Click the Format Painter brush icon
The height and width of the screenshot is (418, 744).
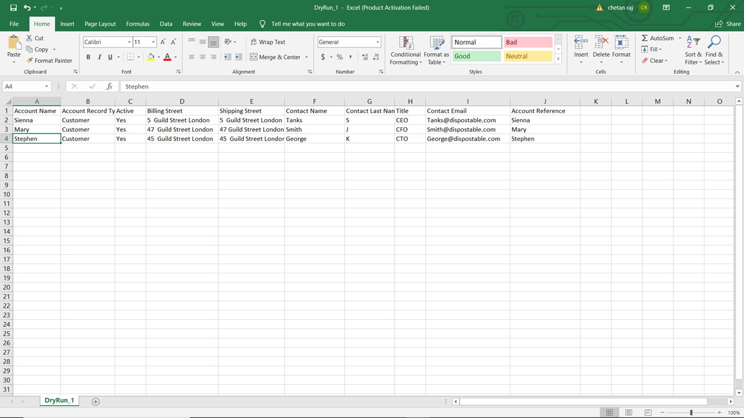point(29,60)
